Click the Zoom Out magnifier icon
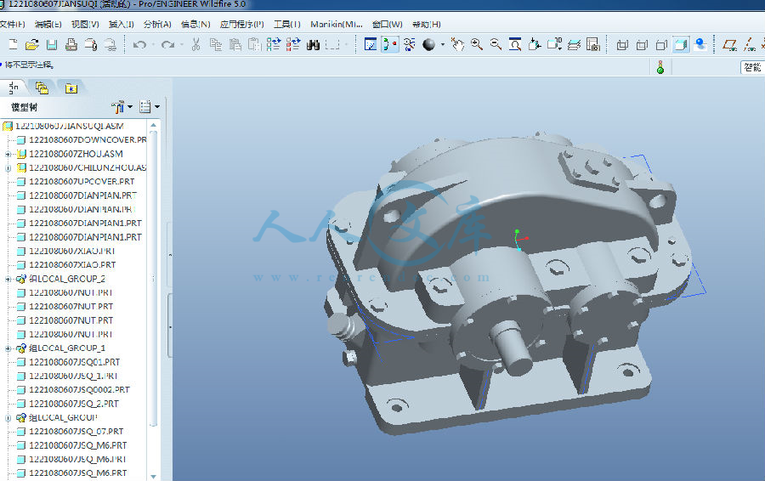This screenshot has height=481, width=765. [x=496, y=44]
